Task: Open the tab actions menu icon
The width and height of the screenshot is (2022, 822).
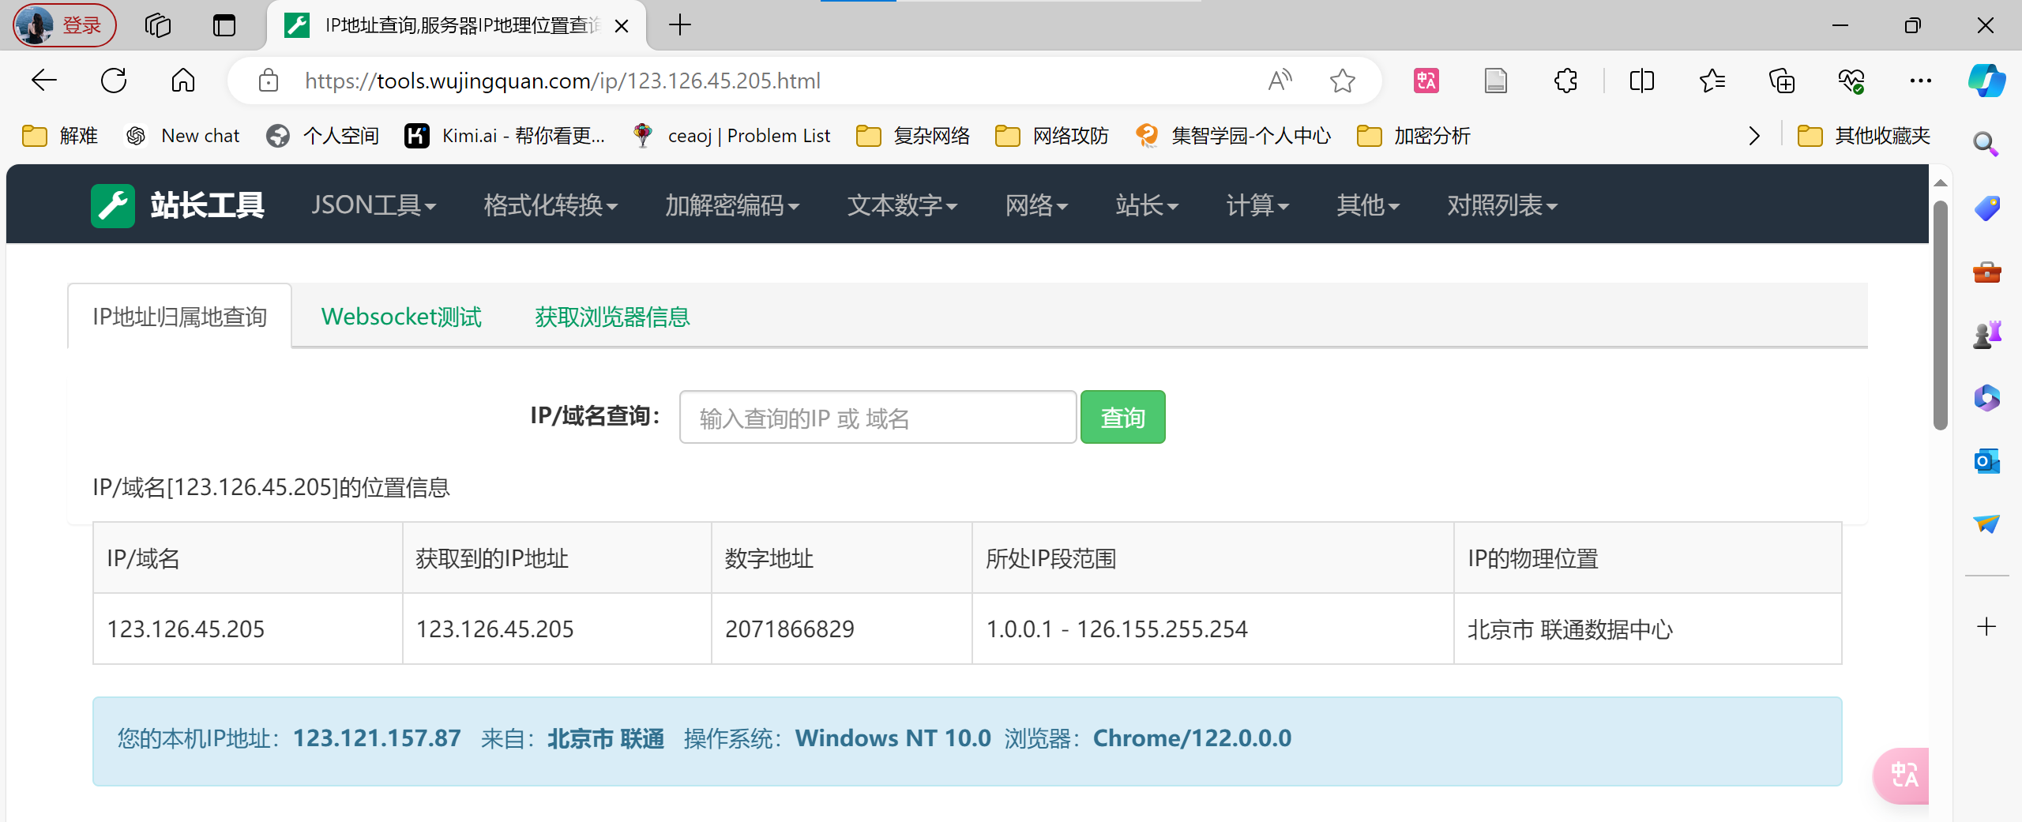Action: point(224,25)
